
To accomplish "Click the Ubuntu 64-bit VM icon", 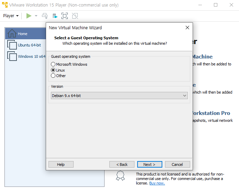I will (12, 45).
